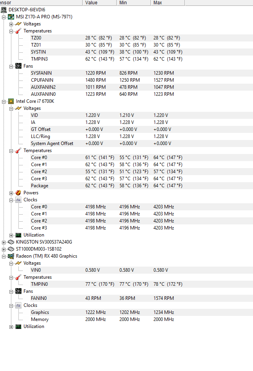
Task: Select the TZ01 temperature row
Action: pos(142,45)
